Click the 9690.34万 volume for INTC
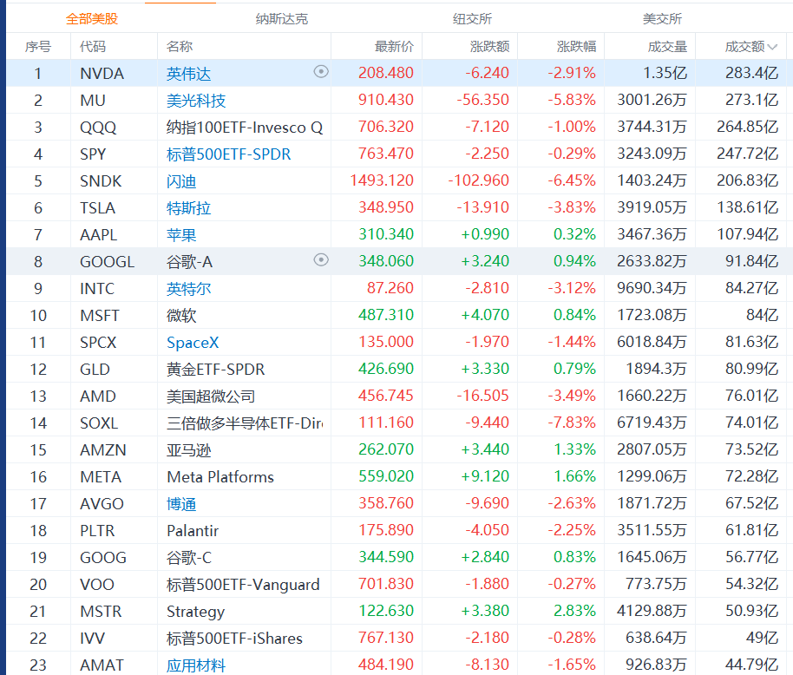The width and height of the screenshot is (793, 675). coord(652,288)
